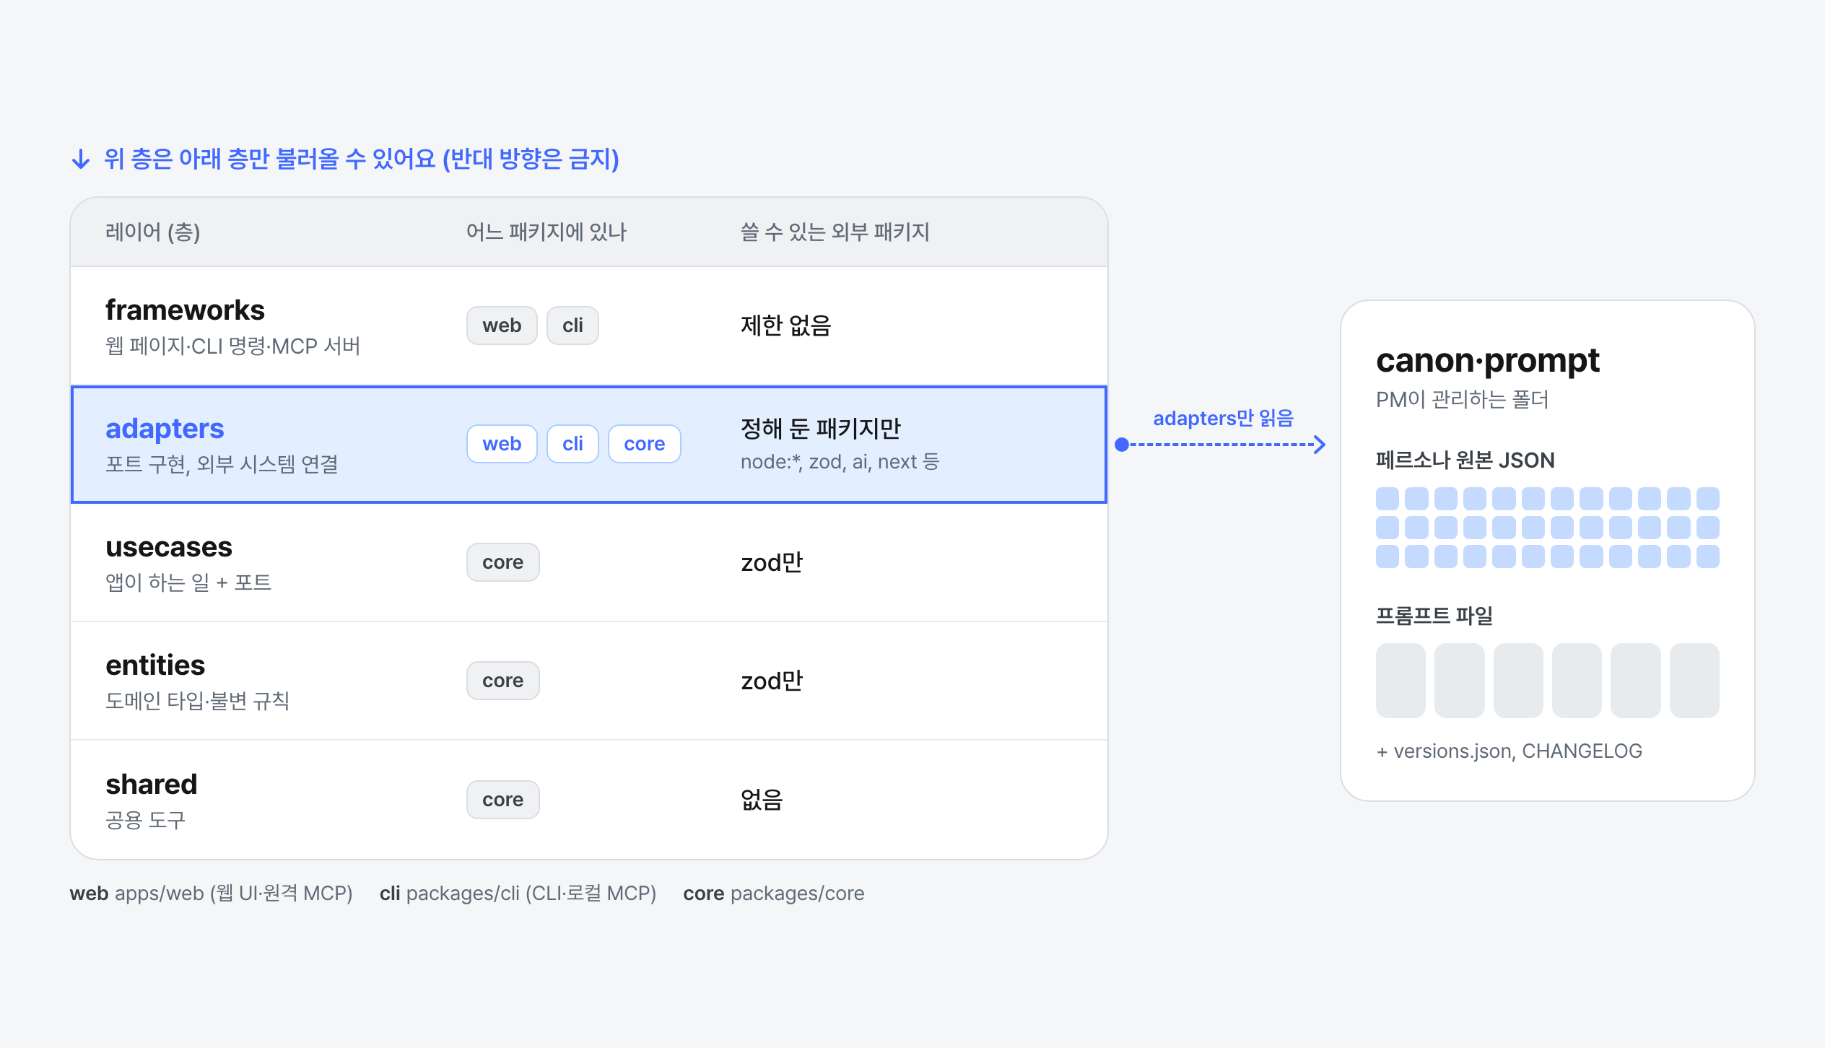Click the adapters layer title
Viewport: 1825px width, 1048px height.
(x=165, y=429)
